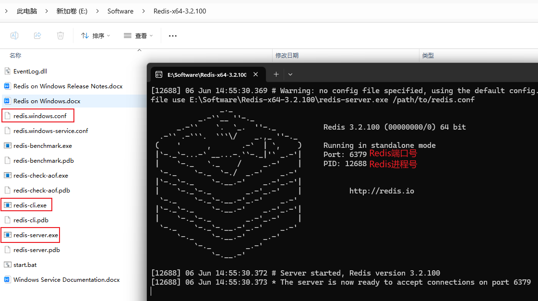Viewport: 538px width, 301px height.
Task: Sort by the 修改日期 column header
Action: coord(287,55)
